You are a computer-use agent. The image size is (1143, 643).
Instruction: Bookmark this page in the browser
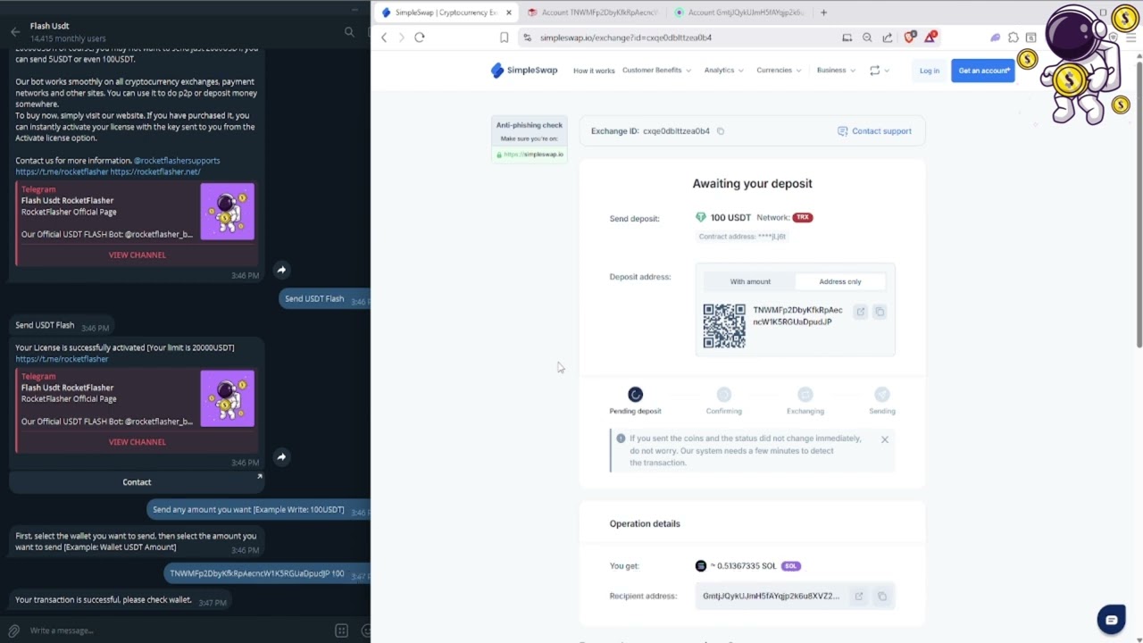(x=505, y=38)
